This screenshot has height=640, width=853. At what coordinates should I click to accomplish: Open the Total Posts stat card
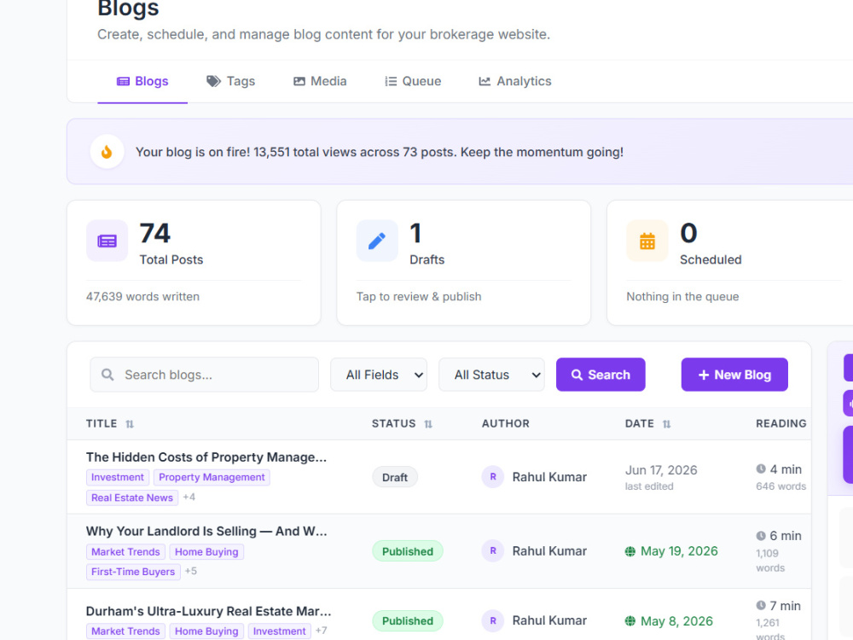click(x=194, y=263)
